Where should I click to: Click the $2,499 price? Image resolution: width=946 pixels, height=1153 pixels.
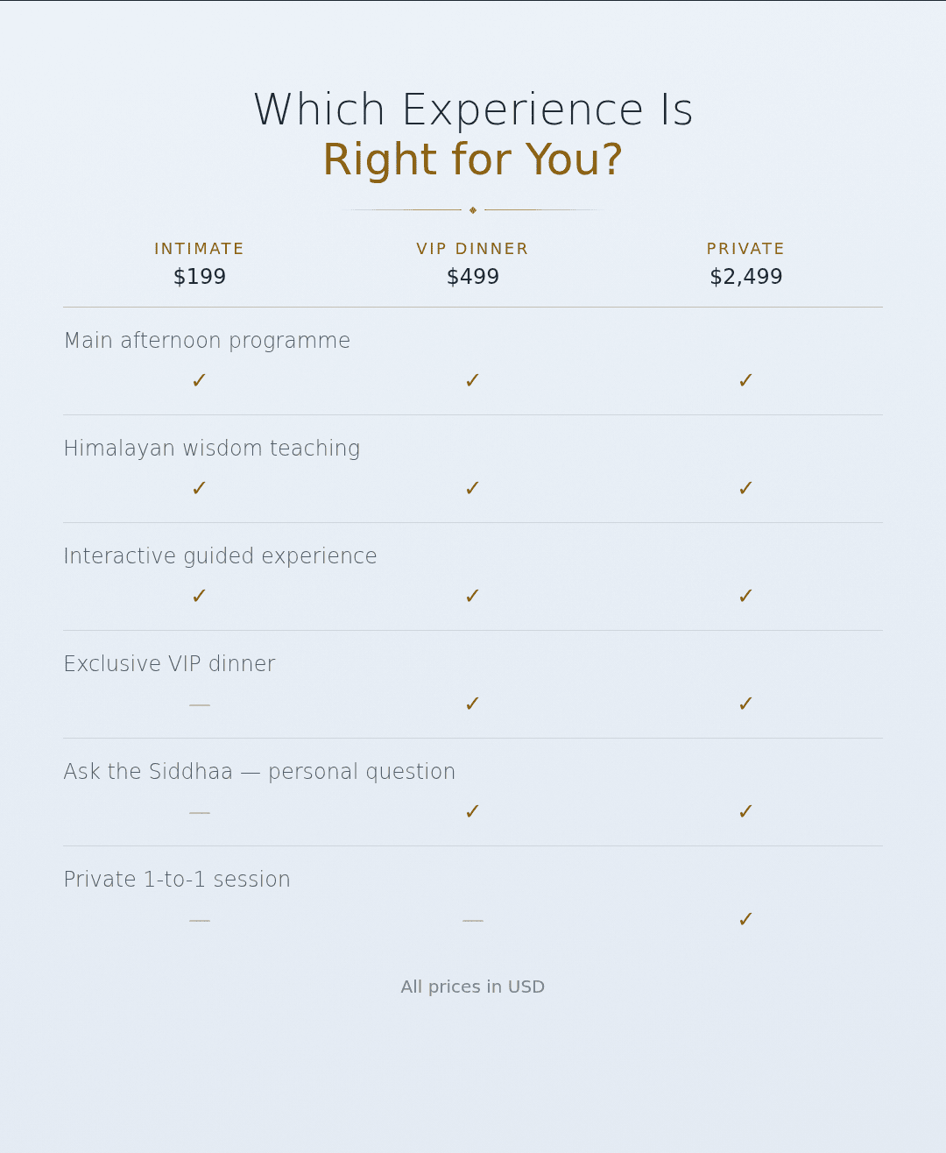tap(746, 277)
